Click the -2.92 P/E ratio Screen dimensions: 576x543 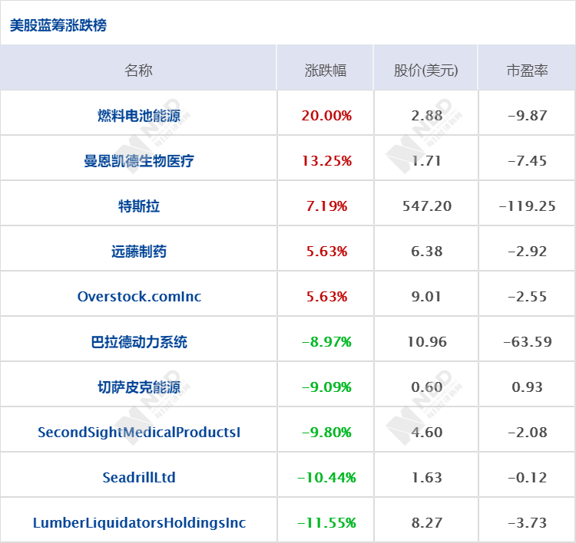[527, 252]
